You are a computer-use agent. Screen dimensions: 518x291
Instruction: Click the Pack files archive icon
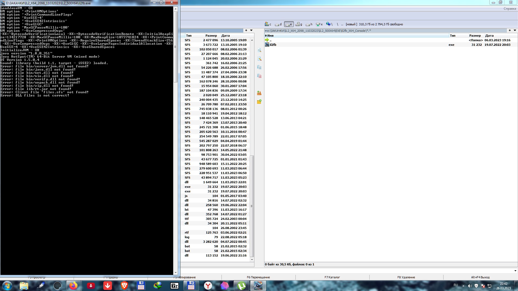[x=259, y=93]
